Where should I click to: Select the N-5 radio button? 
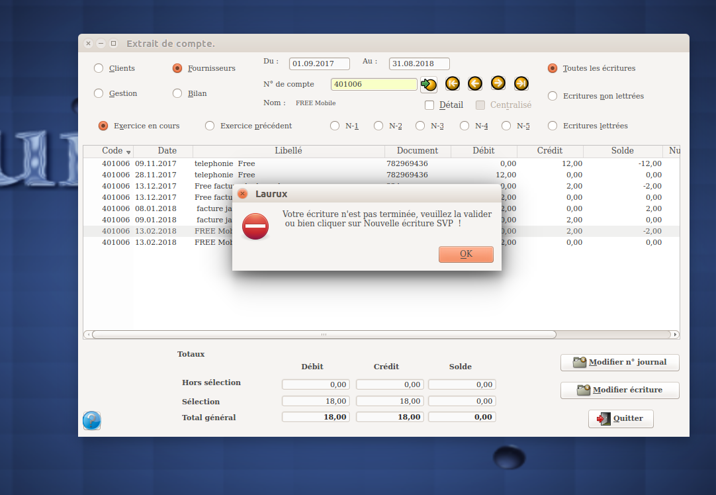click(x=506, y=126)
